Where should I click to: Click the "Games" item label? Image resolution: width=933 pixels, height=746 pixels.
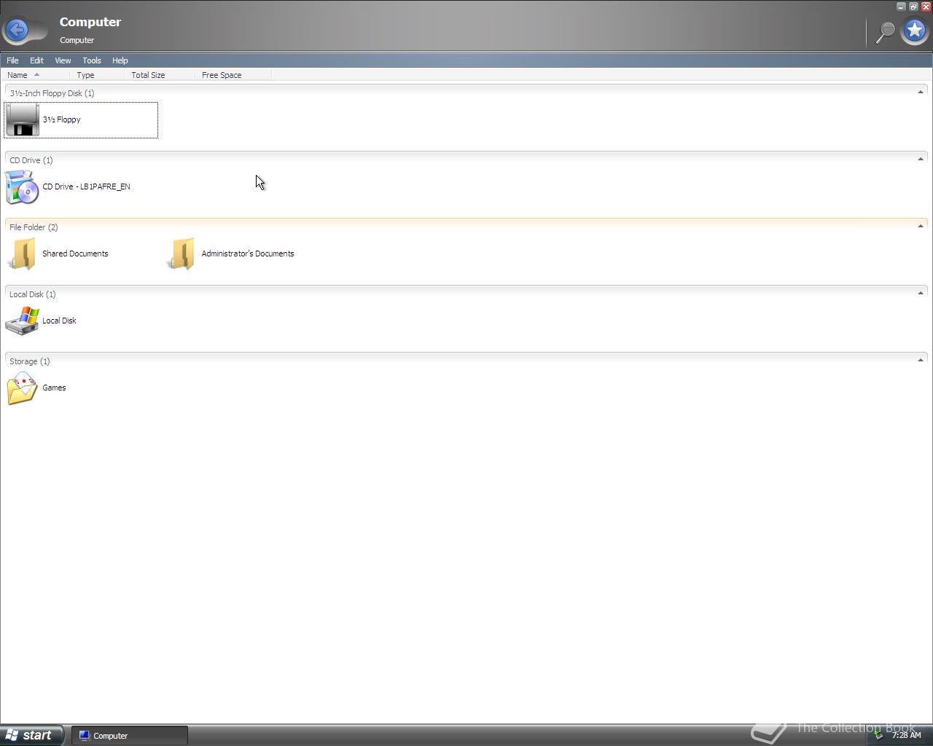(x=54, y=388)
